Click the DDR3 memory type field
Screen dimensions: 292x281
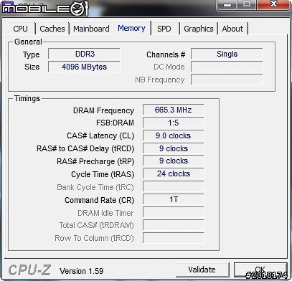[84, 54]
